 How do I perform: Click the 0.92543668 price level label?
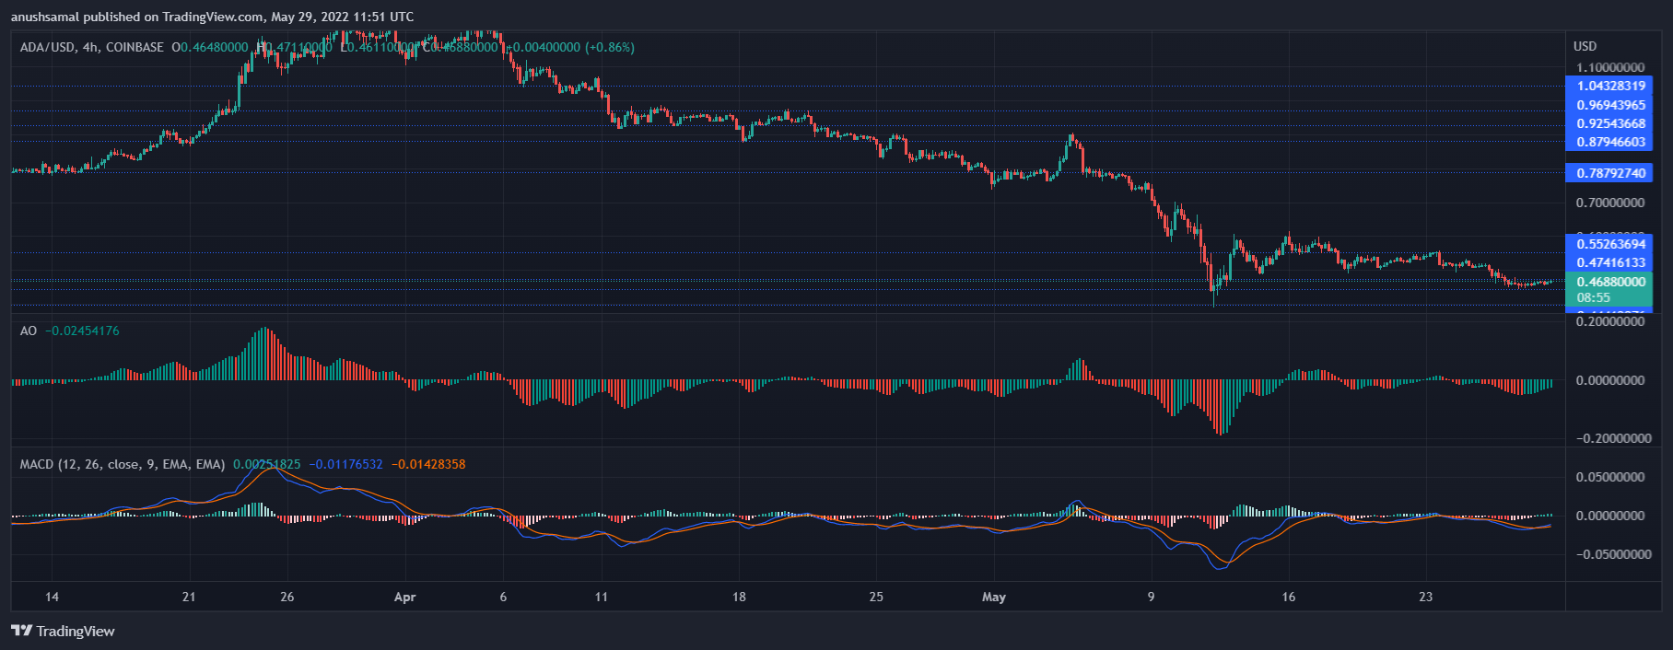[1609, 123]
